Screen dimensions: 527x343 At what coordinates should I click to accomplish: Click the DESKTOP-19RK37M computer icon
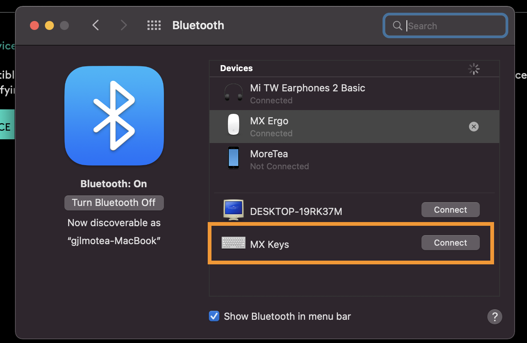coord(234,210)
